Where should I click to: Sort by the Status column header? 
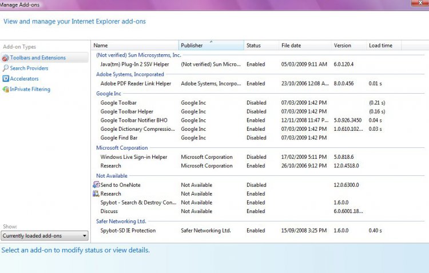[x=261, y=45]
